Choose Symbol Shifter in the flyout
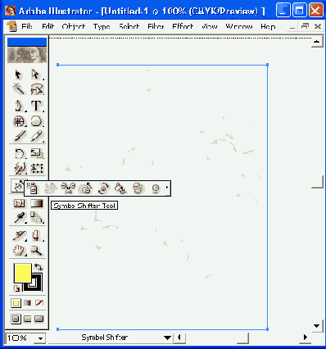 tap(50, 188)
